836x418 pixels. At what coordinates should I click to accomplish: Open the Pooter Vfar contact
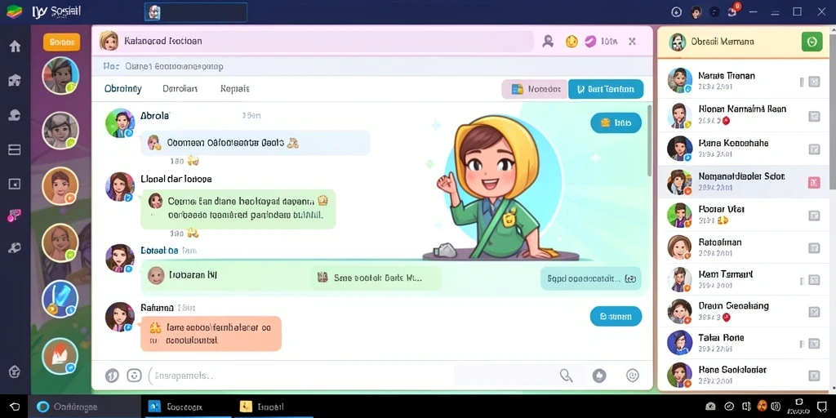tap(743, 215)
